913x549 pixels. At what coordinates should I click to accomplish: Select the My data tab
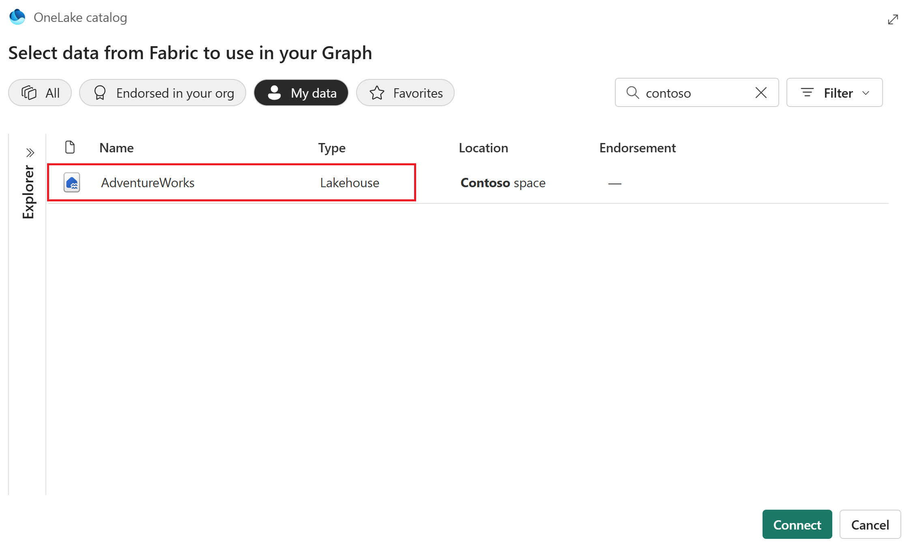[x=301, y=93]
